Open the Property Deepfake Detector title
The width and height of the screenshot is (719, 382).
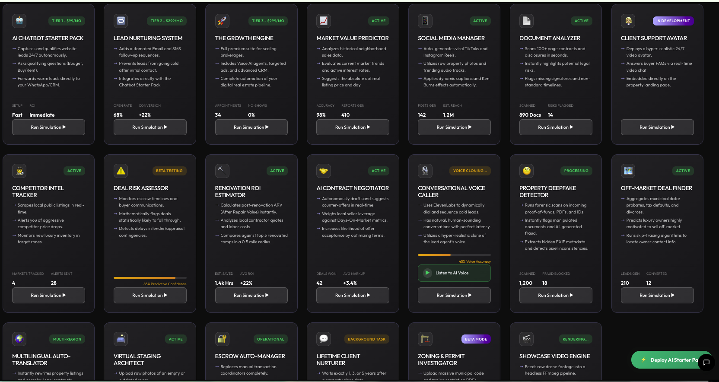tap(547, 191)
